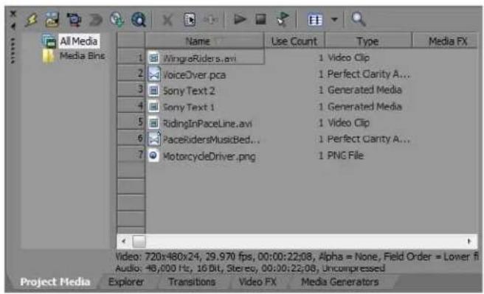Toggle the Auto Preview icon
Viewport: 484px width, 294px height.
[x=283, y=19]
